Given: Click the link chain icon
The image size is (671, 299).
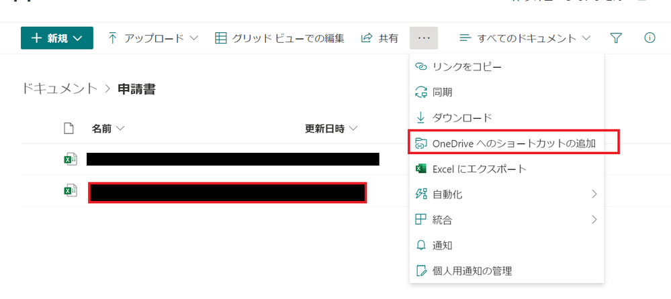Looking at the screenshot, I should point(421,66).
